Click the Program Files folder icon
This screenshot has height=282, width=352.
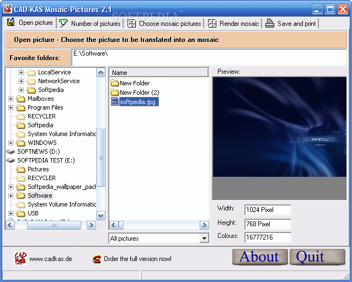pyautogui.click(x=21, y=107)
